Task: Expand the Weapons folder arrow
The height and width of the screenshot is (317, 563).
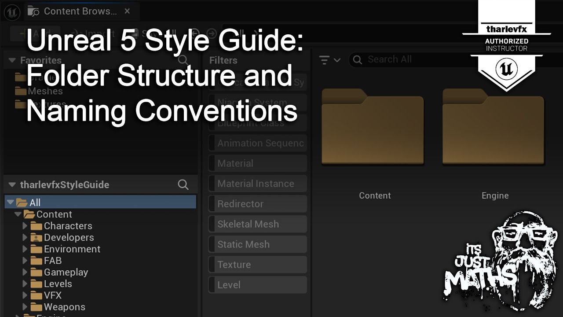Action: [25, 307]
